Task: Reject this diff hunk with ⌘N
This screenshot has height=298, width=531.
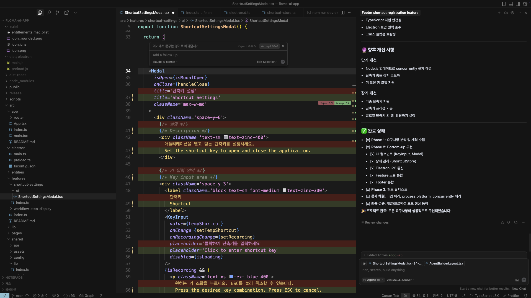Action: 326,103
